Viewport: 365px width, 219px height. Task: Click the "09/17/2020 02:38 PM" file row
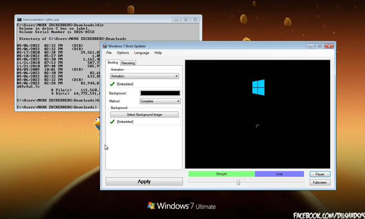[x=58, y=52]
